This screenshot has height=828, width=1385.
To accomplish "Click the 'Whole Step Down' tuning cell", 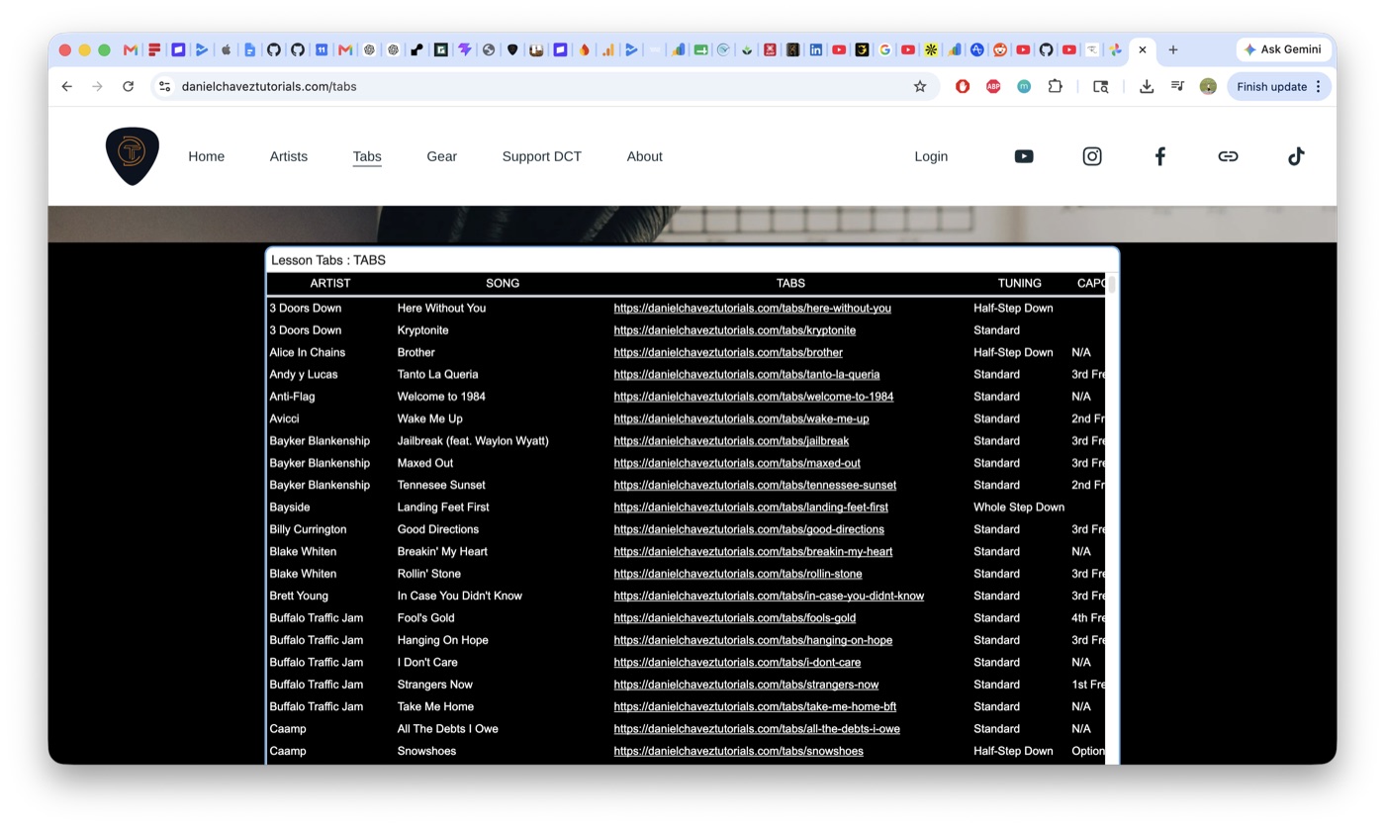I will coord(1019,507).
